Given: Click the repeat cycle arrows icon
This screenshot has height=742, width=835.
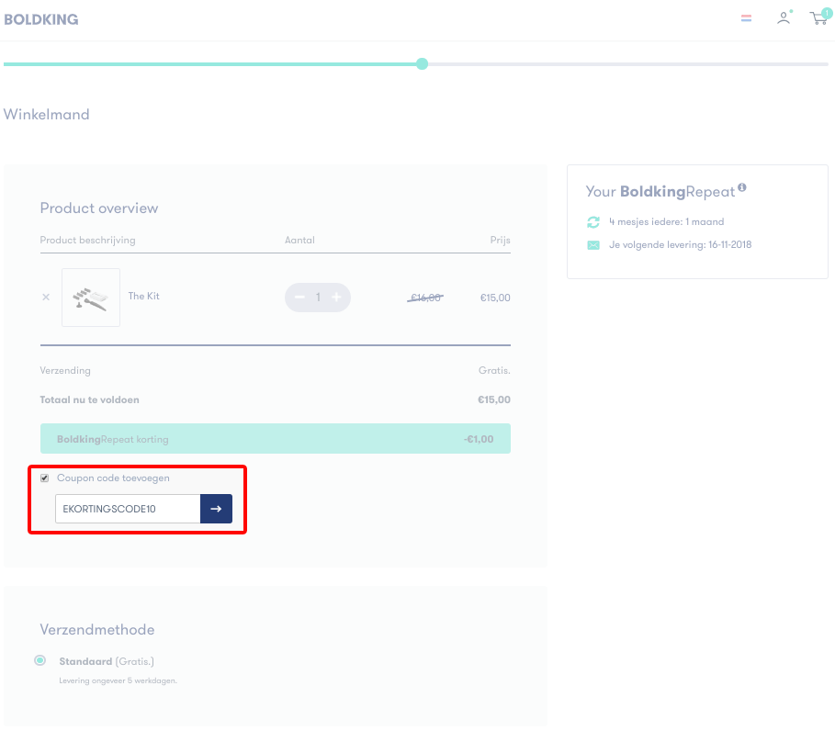Looking at the screenshot, I should (593, 222).
